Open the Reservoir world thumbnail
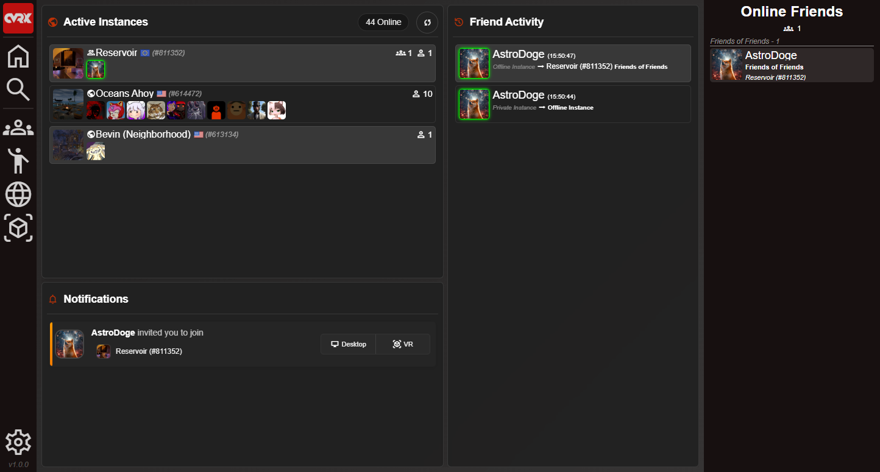 (x=68, y=63)
